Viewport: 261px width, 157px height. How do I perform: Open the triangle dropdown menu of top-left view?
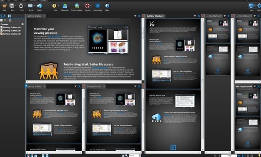pos(135,16)
